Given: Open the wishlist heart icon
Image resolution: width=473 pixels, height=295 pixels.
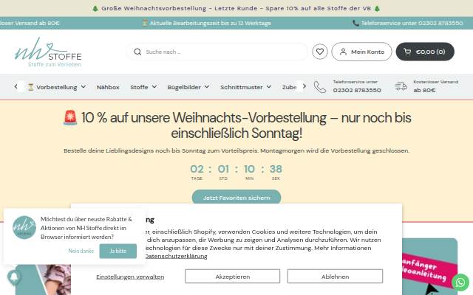Looking at the screenshot, I should pos(320,52).
